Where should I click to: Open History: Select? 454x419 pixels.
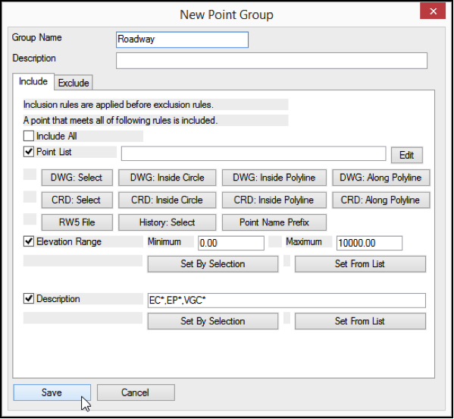[167, 222]
